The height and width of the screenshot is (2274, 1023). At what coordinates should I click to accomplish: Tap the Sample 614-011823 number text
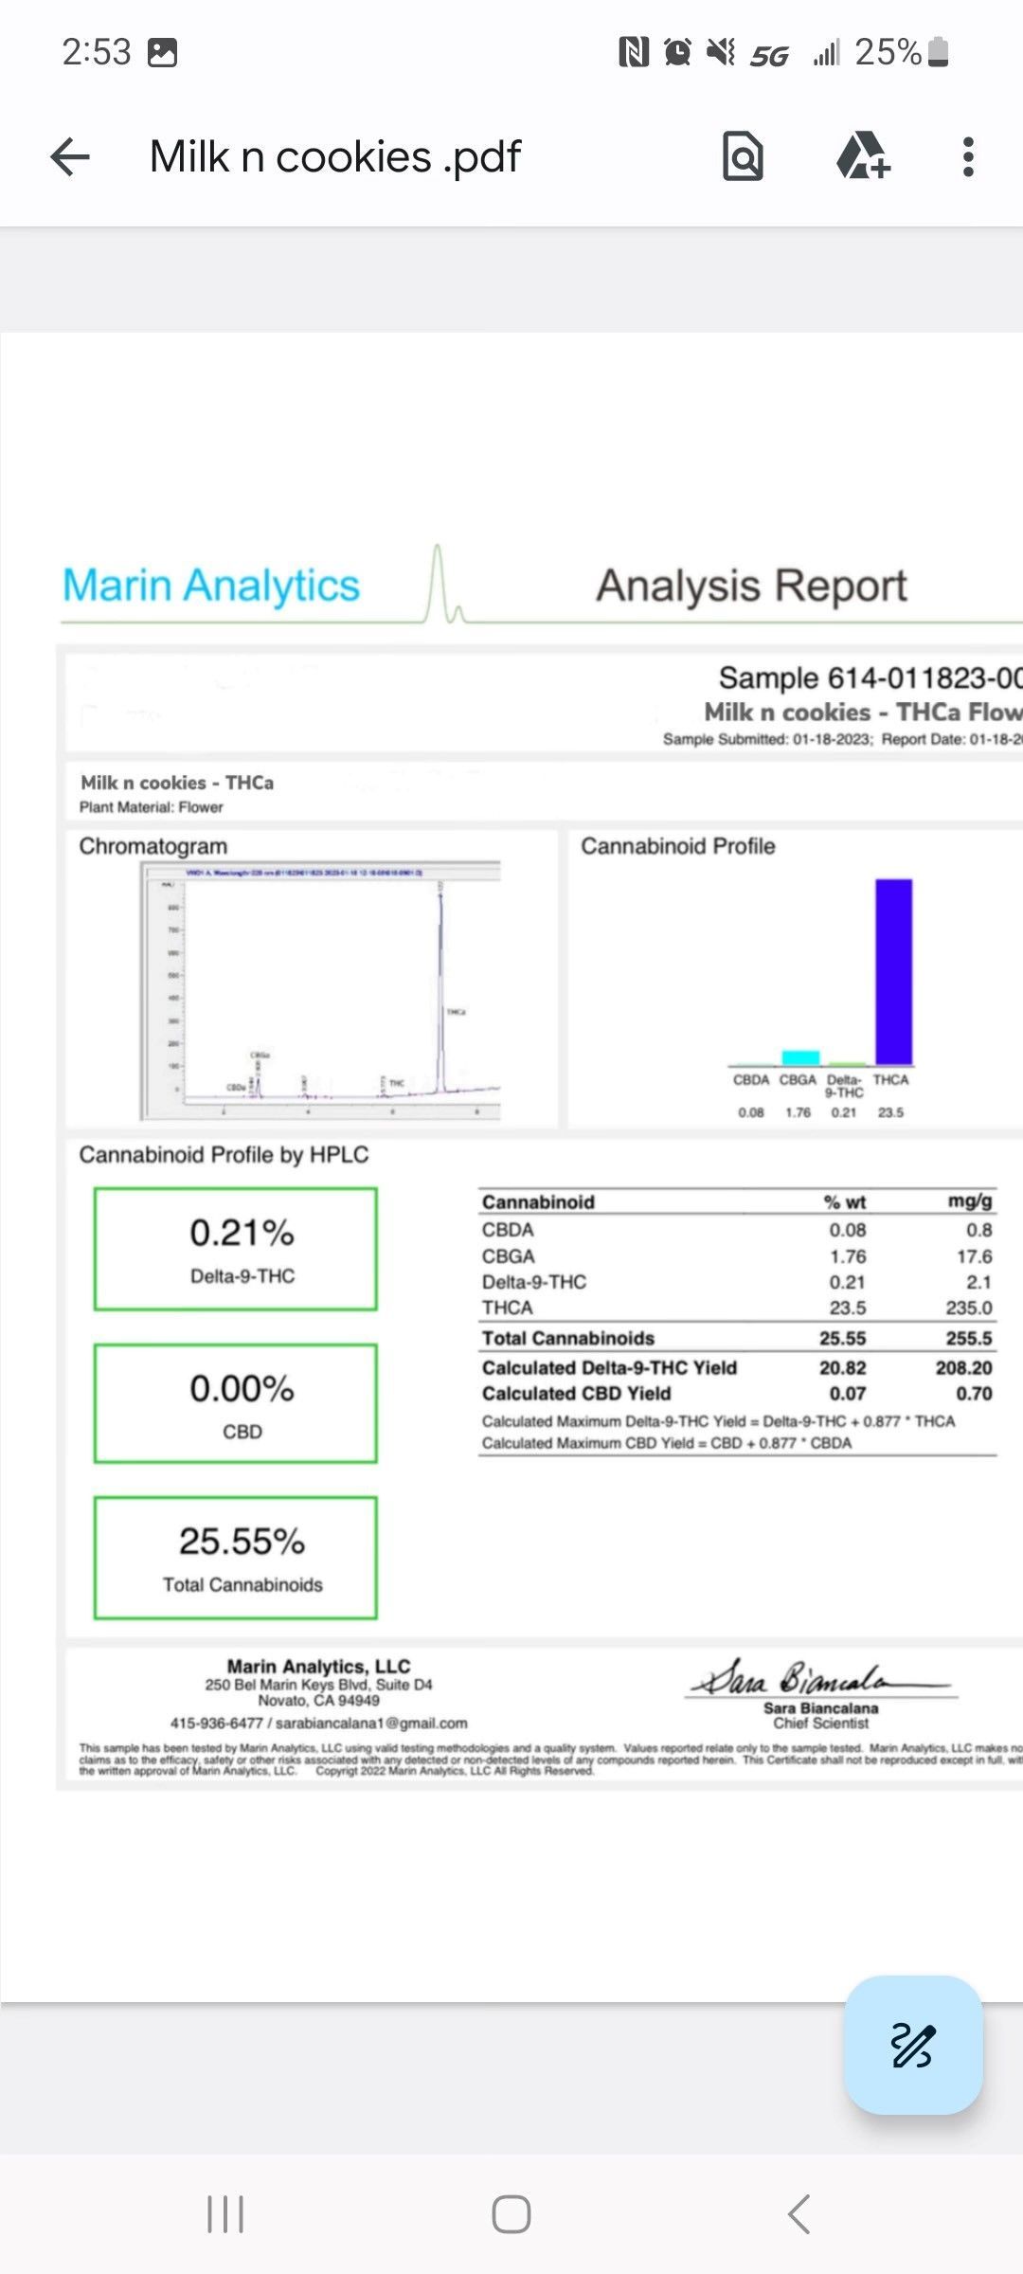click(870, 677)
